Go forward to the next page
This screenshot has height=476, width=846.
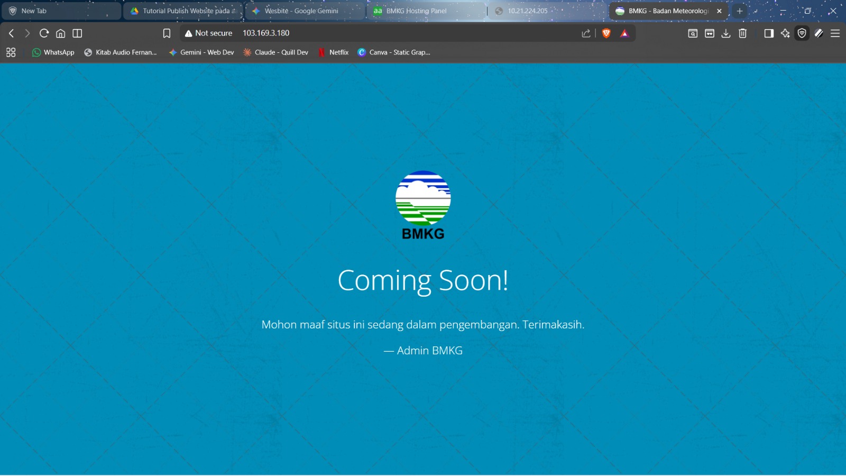pyautogui.click(x=27, y=33)
